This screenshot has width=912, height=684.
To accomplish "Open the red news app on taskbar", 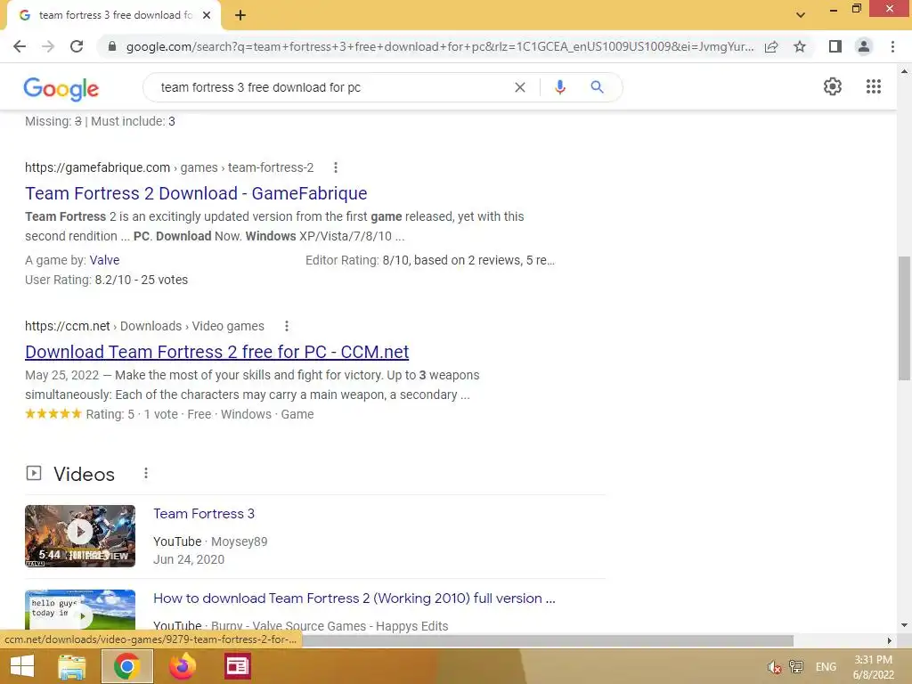I will 237,666.
